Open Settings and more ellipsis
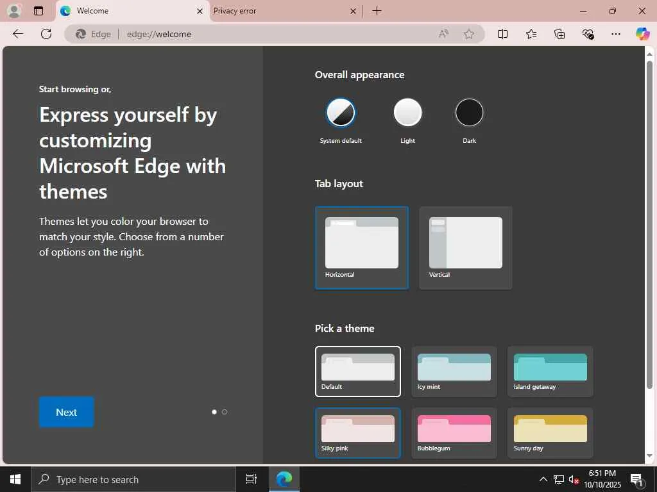This screenshot has width=657, height=492. 615,34
